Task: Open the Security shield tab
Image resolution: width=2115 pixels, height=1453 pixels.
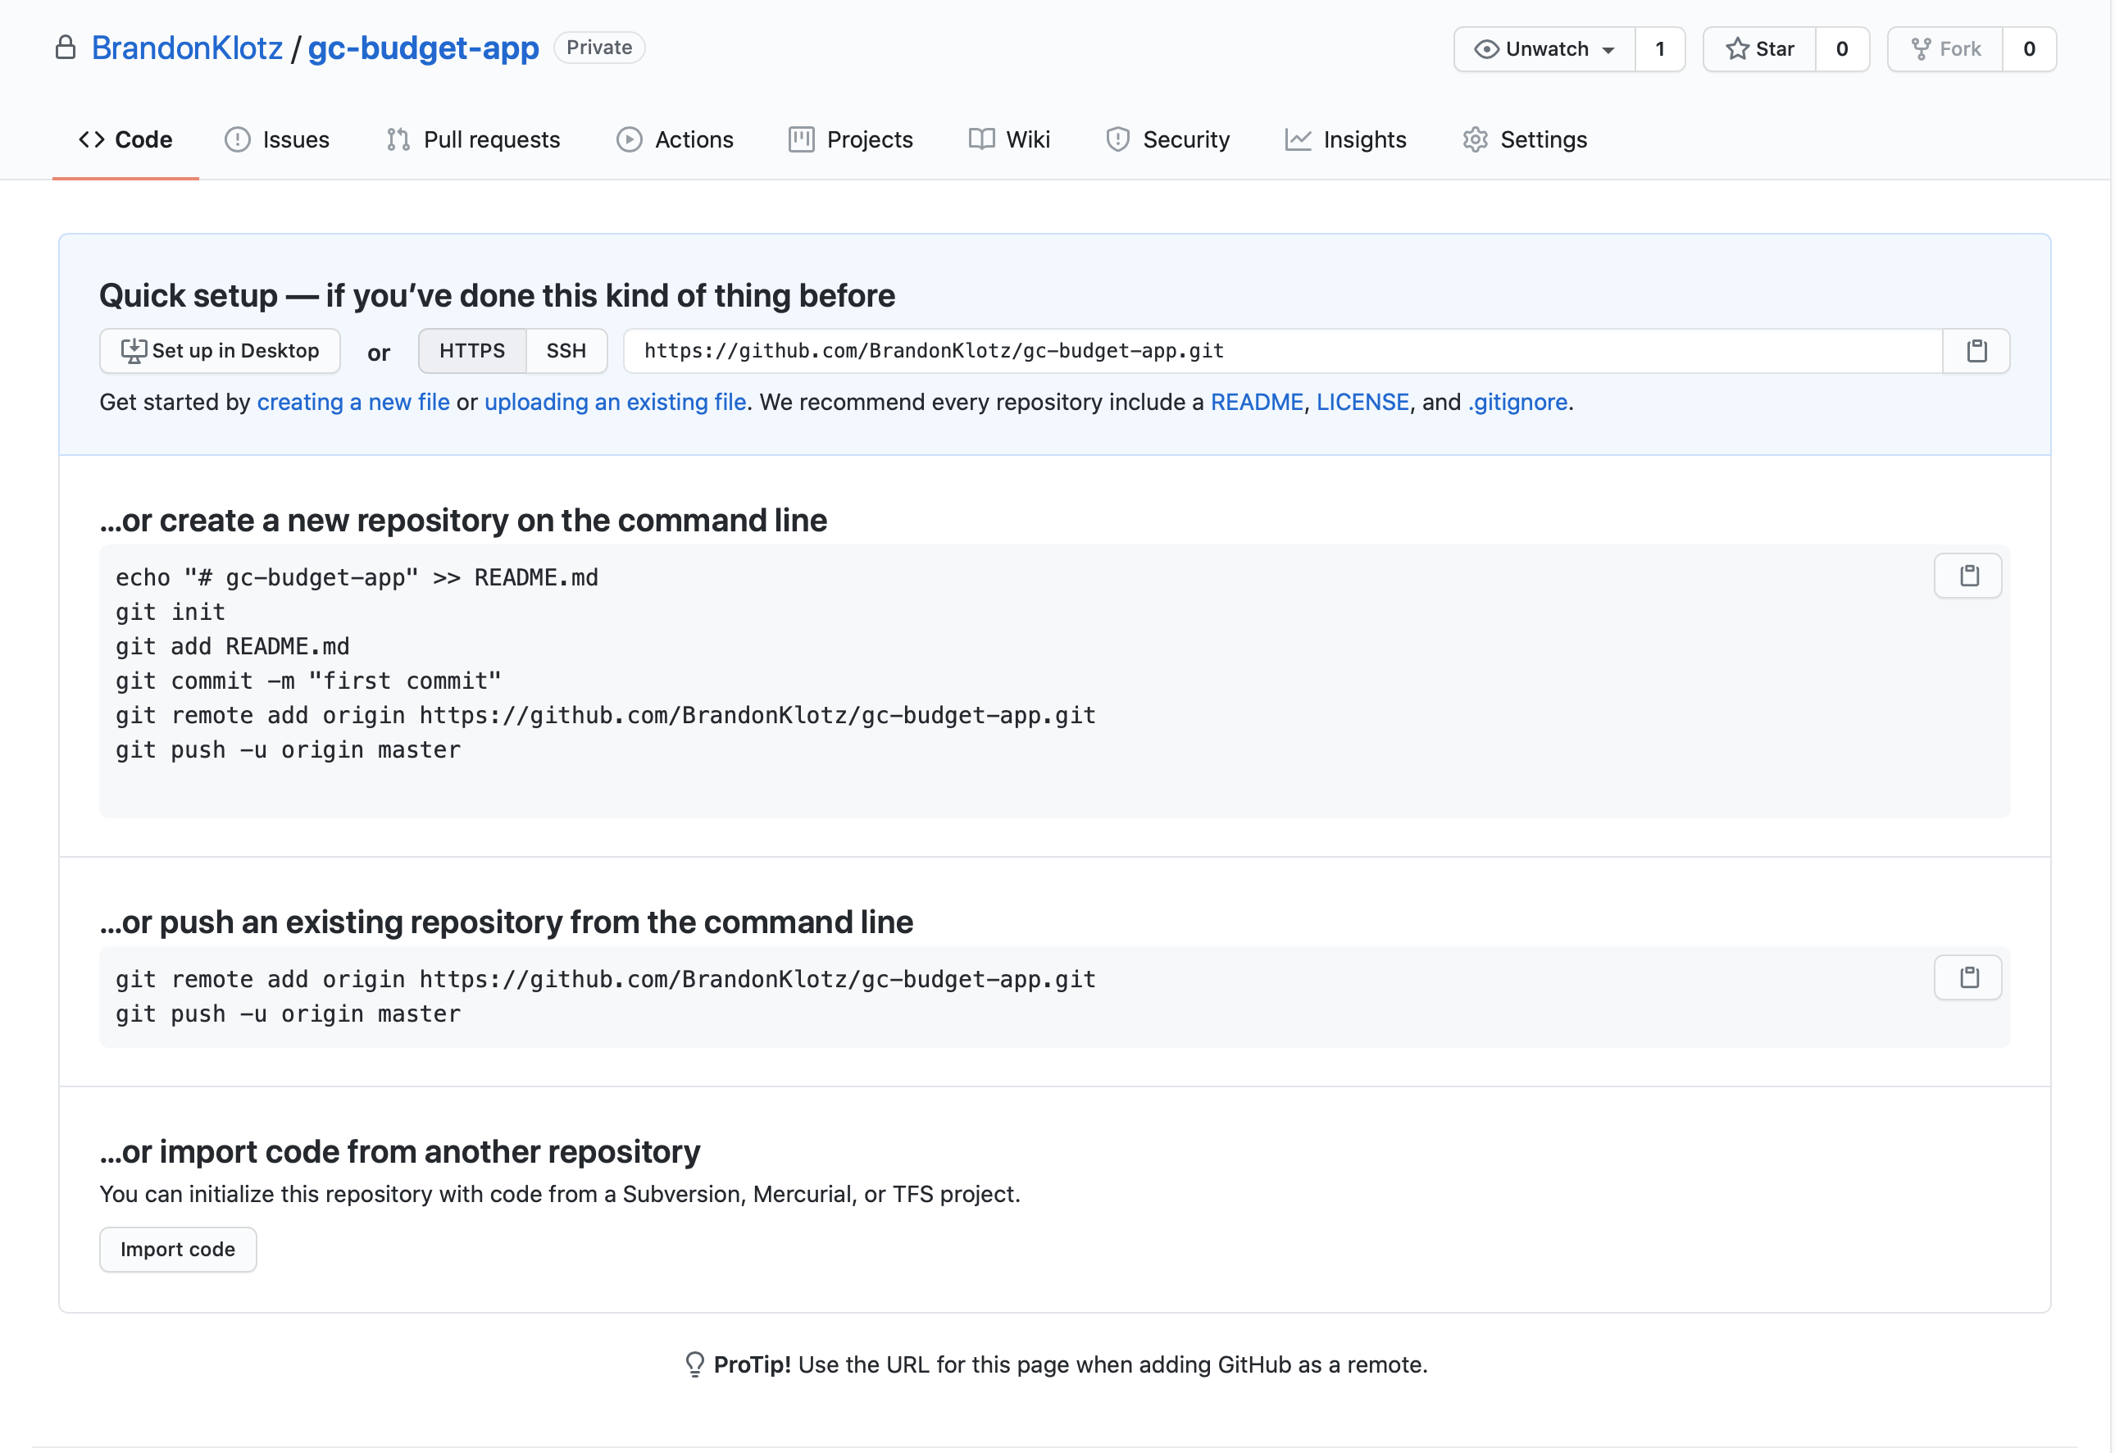Action: point(1167,139)
